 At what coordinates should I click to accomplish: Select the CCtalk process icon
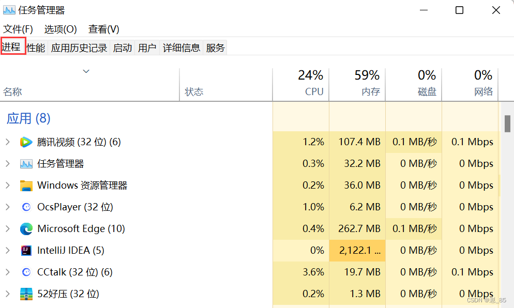point(26,272)
